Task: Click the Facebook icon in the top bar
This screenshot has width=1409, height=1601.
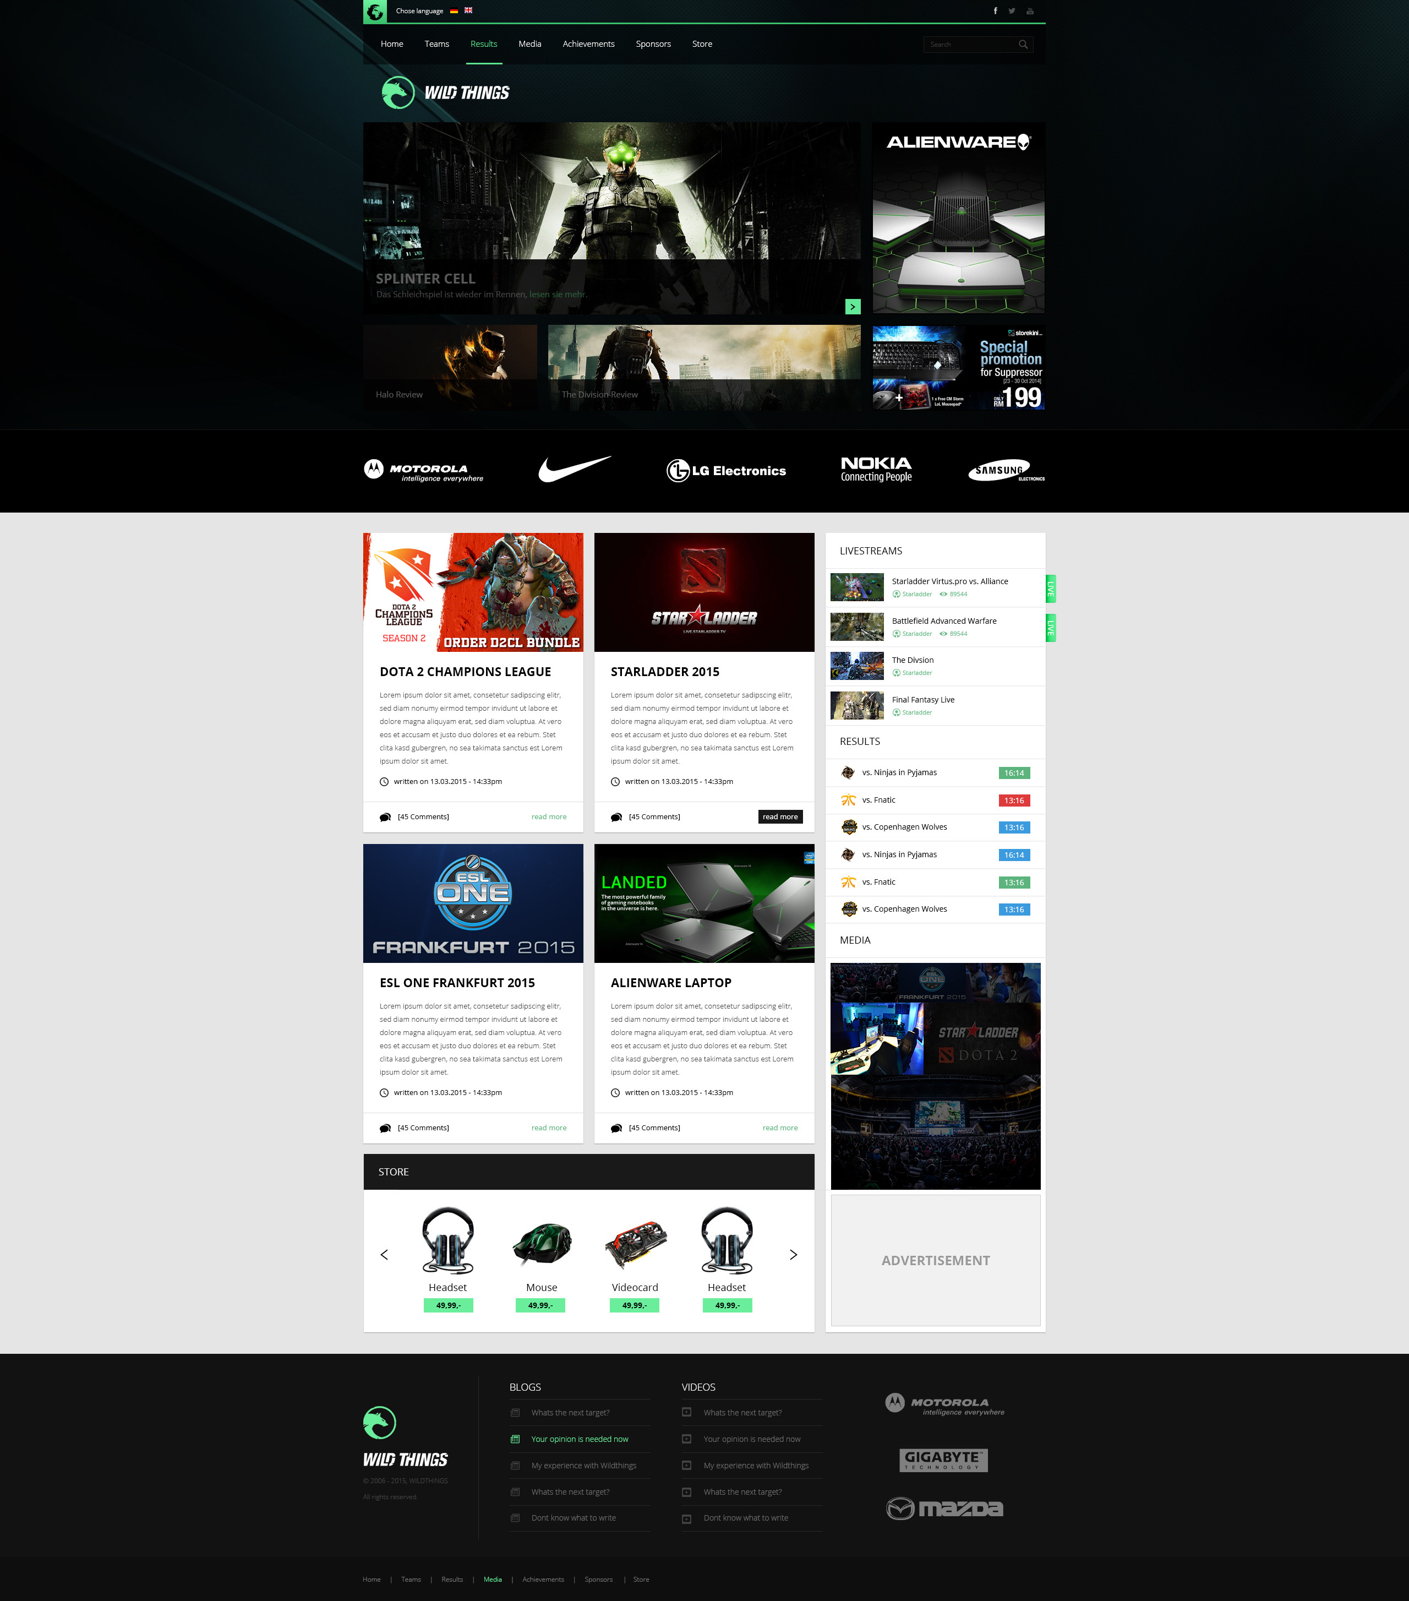Action: (x=996, y=11)
